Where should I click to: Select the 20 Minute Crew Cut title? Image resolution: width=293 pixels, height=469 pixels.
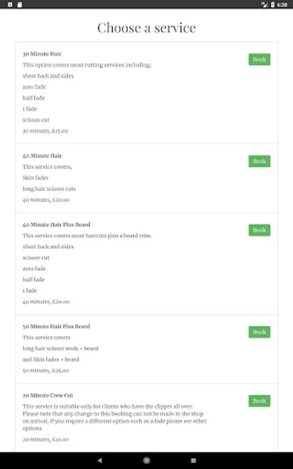point(48,395)
